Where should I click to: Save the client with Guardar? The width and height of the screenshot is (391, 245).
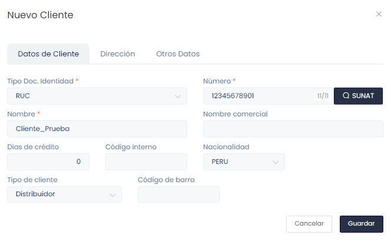[361, 224]
